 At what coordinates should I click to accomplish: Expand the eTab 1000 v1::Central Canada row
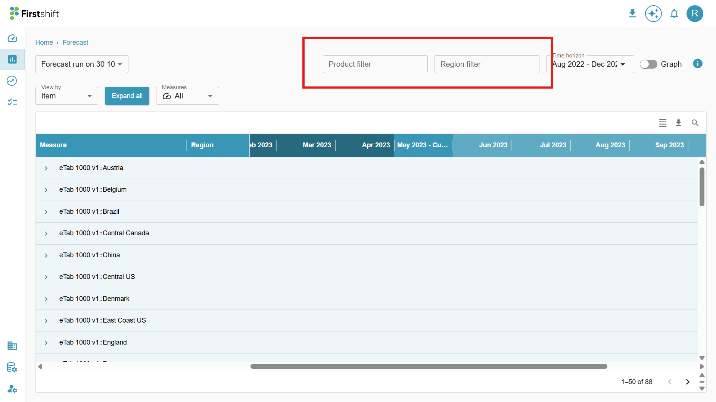(46, 233)
